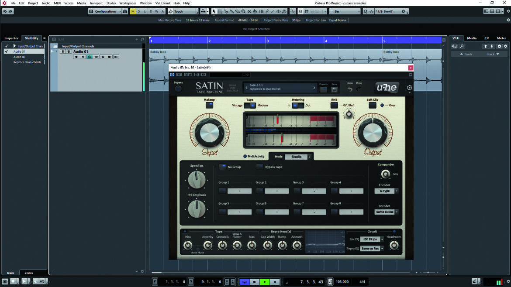511x287 pixels.
Task: Open the Transport menu
Action: tap(96, 3)
